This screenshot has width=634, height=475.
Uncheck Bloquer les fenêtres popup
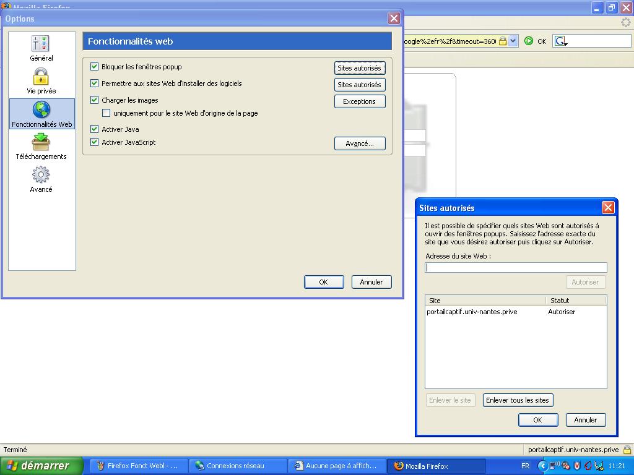click(x=95, y=67)
